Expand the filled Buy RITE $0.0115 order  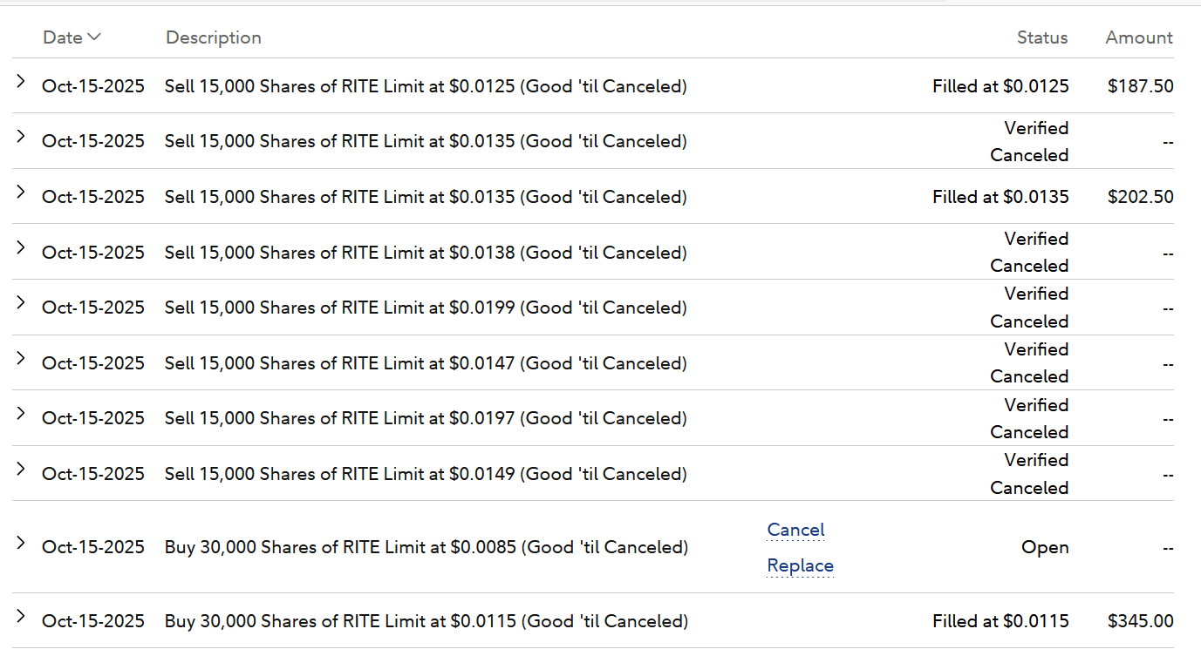coord(21,617)
